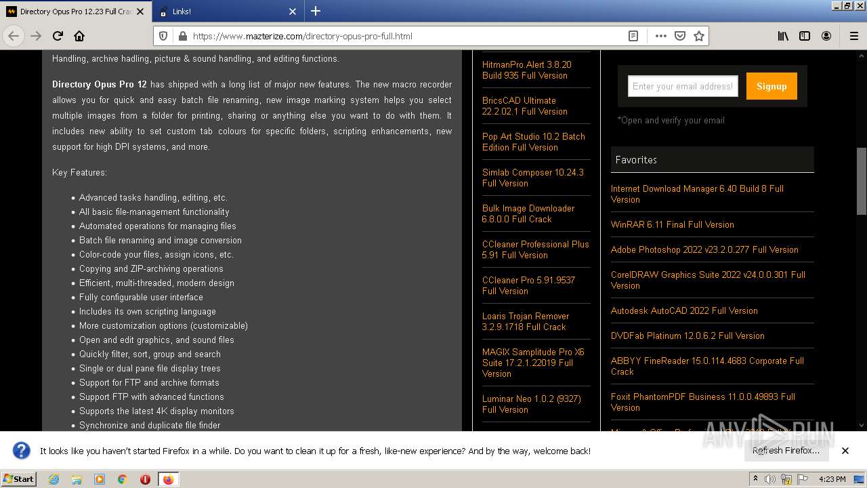
Task: Select Firefox taskbar button
Action: pos(168,479)
